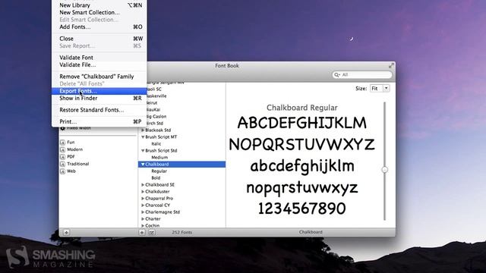Expand the Charlemagne Std family
Screen dimensions: 486x273
[143, 212]
